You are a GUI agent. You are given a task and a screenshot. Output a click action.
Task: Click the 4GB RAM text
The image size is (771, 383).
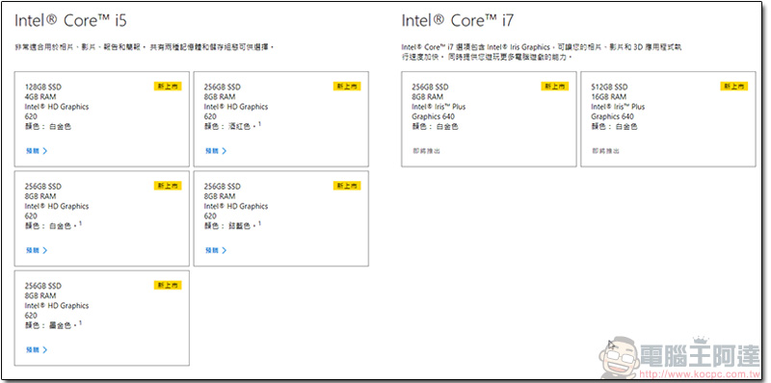[x=40, y=97]
